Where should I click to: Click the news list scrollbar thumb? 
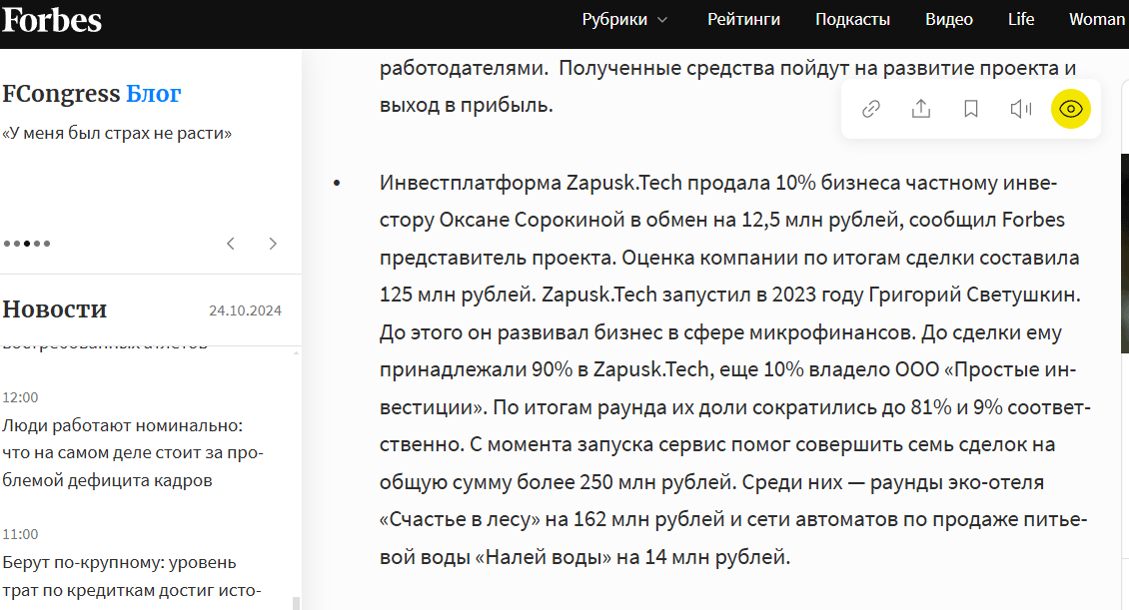(296, 603)
